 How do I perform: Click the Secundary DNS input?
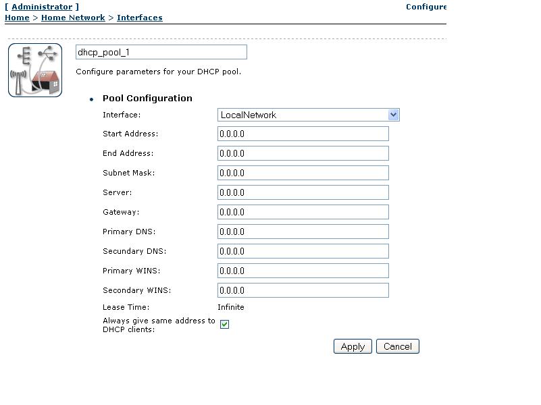click(303, 251)
